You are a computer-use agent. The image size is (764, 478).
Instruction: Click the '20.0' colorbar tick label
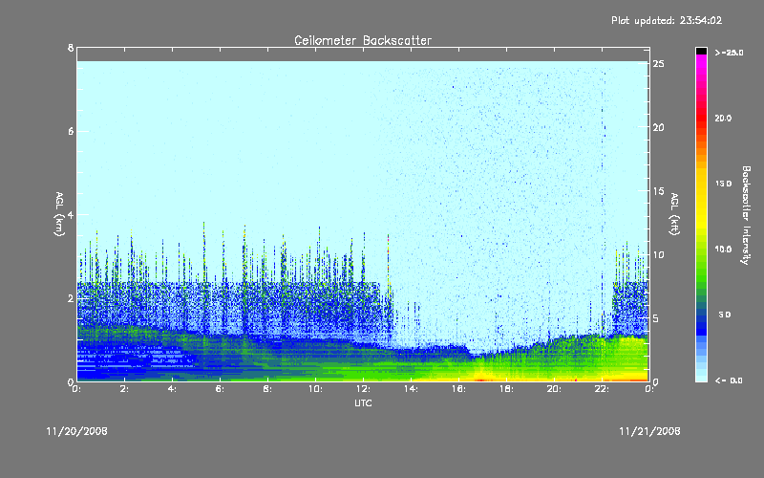[723, 118]
